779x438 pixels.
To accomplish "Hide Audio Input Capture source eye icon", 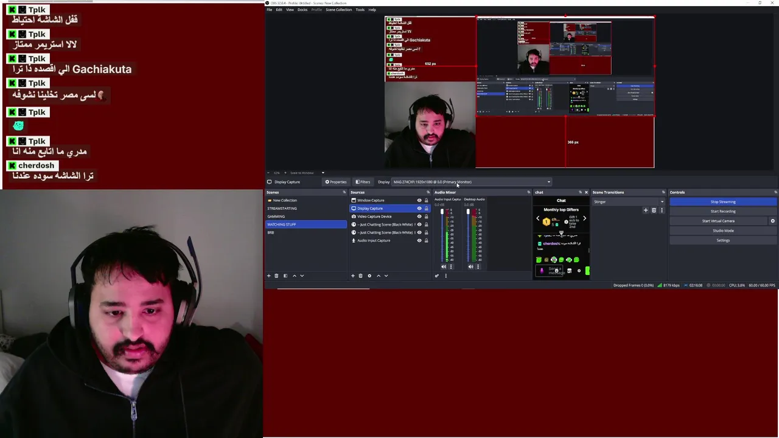I will click(x=419, y=240).
